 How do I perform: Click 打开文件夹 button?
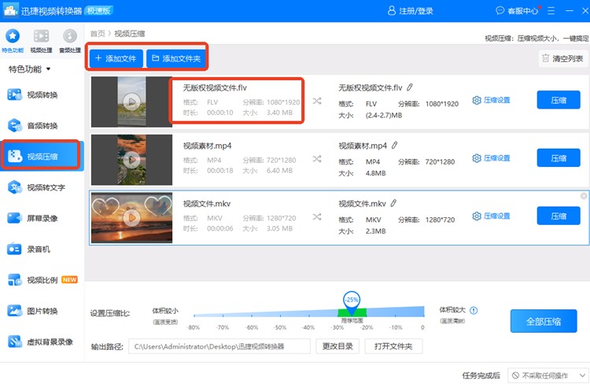tap(393, 346)
